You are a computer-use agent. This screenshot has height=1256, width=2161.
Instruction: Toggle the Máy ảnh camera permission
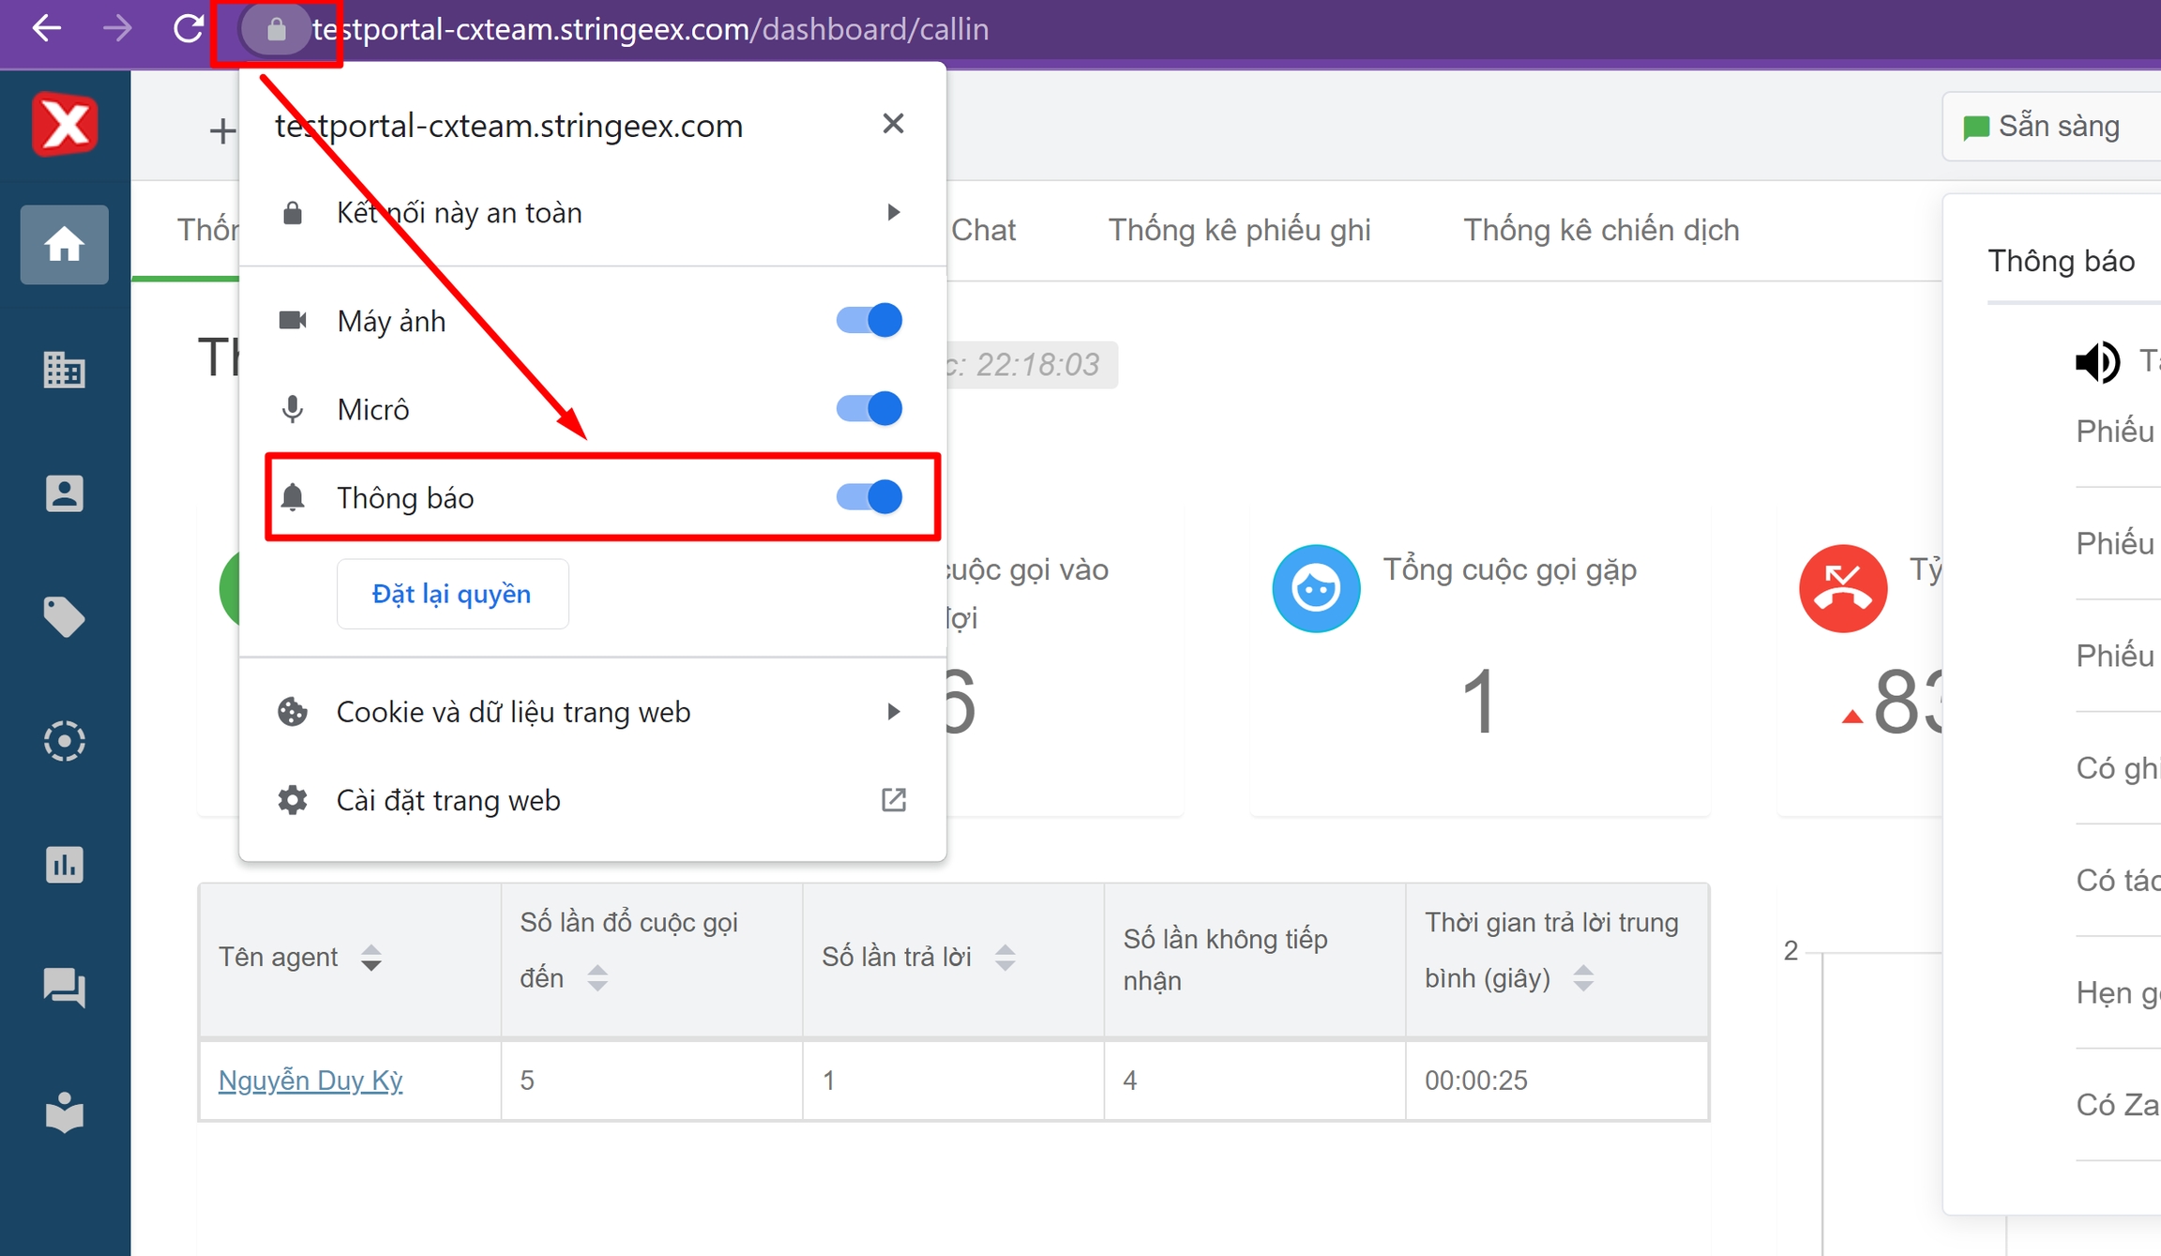click(869, 321)
